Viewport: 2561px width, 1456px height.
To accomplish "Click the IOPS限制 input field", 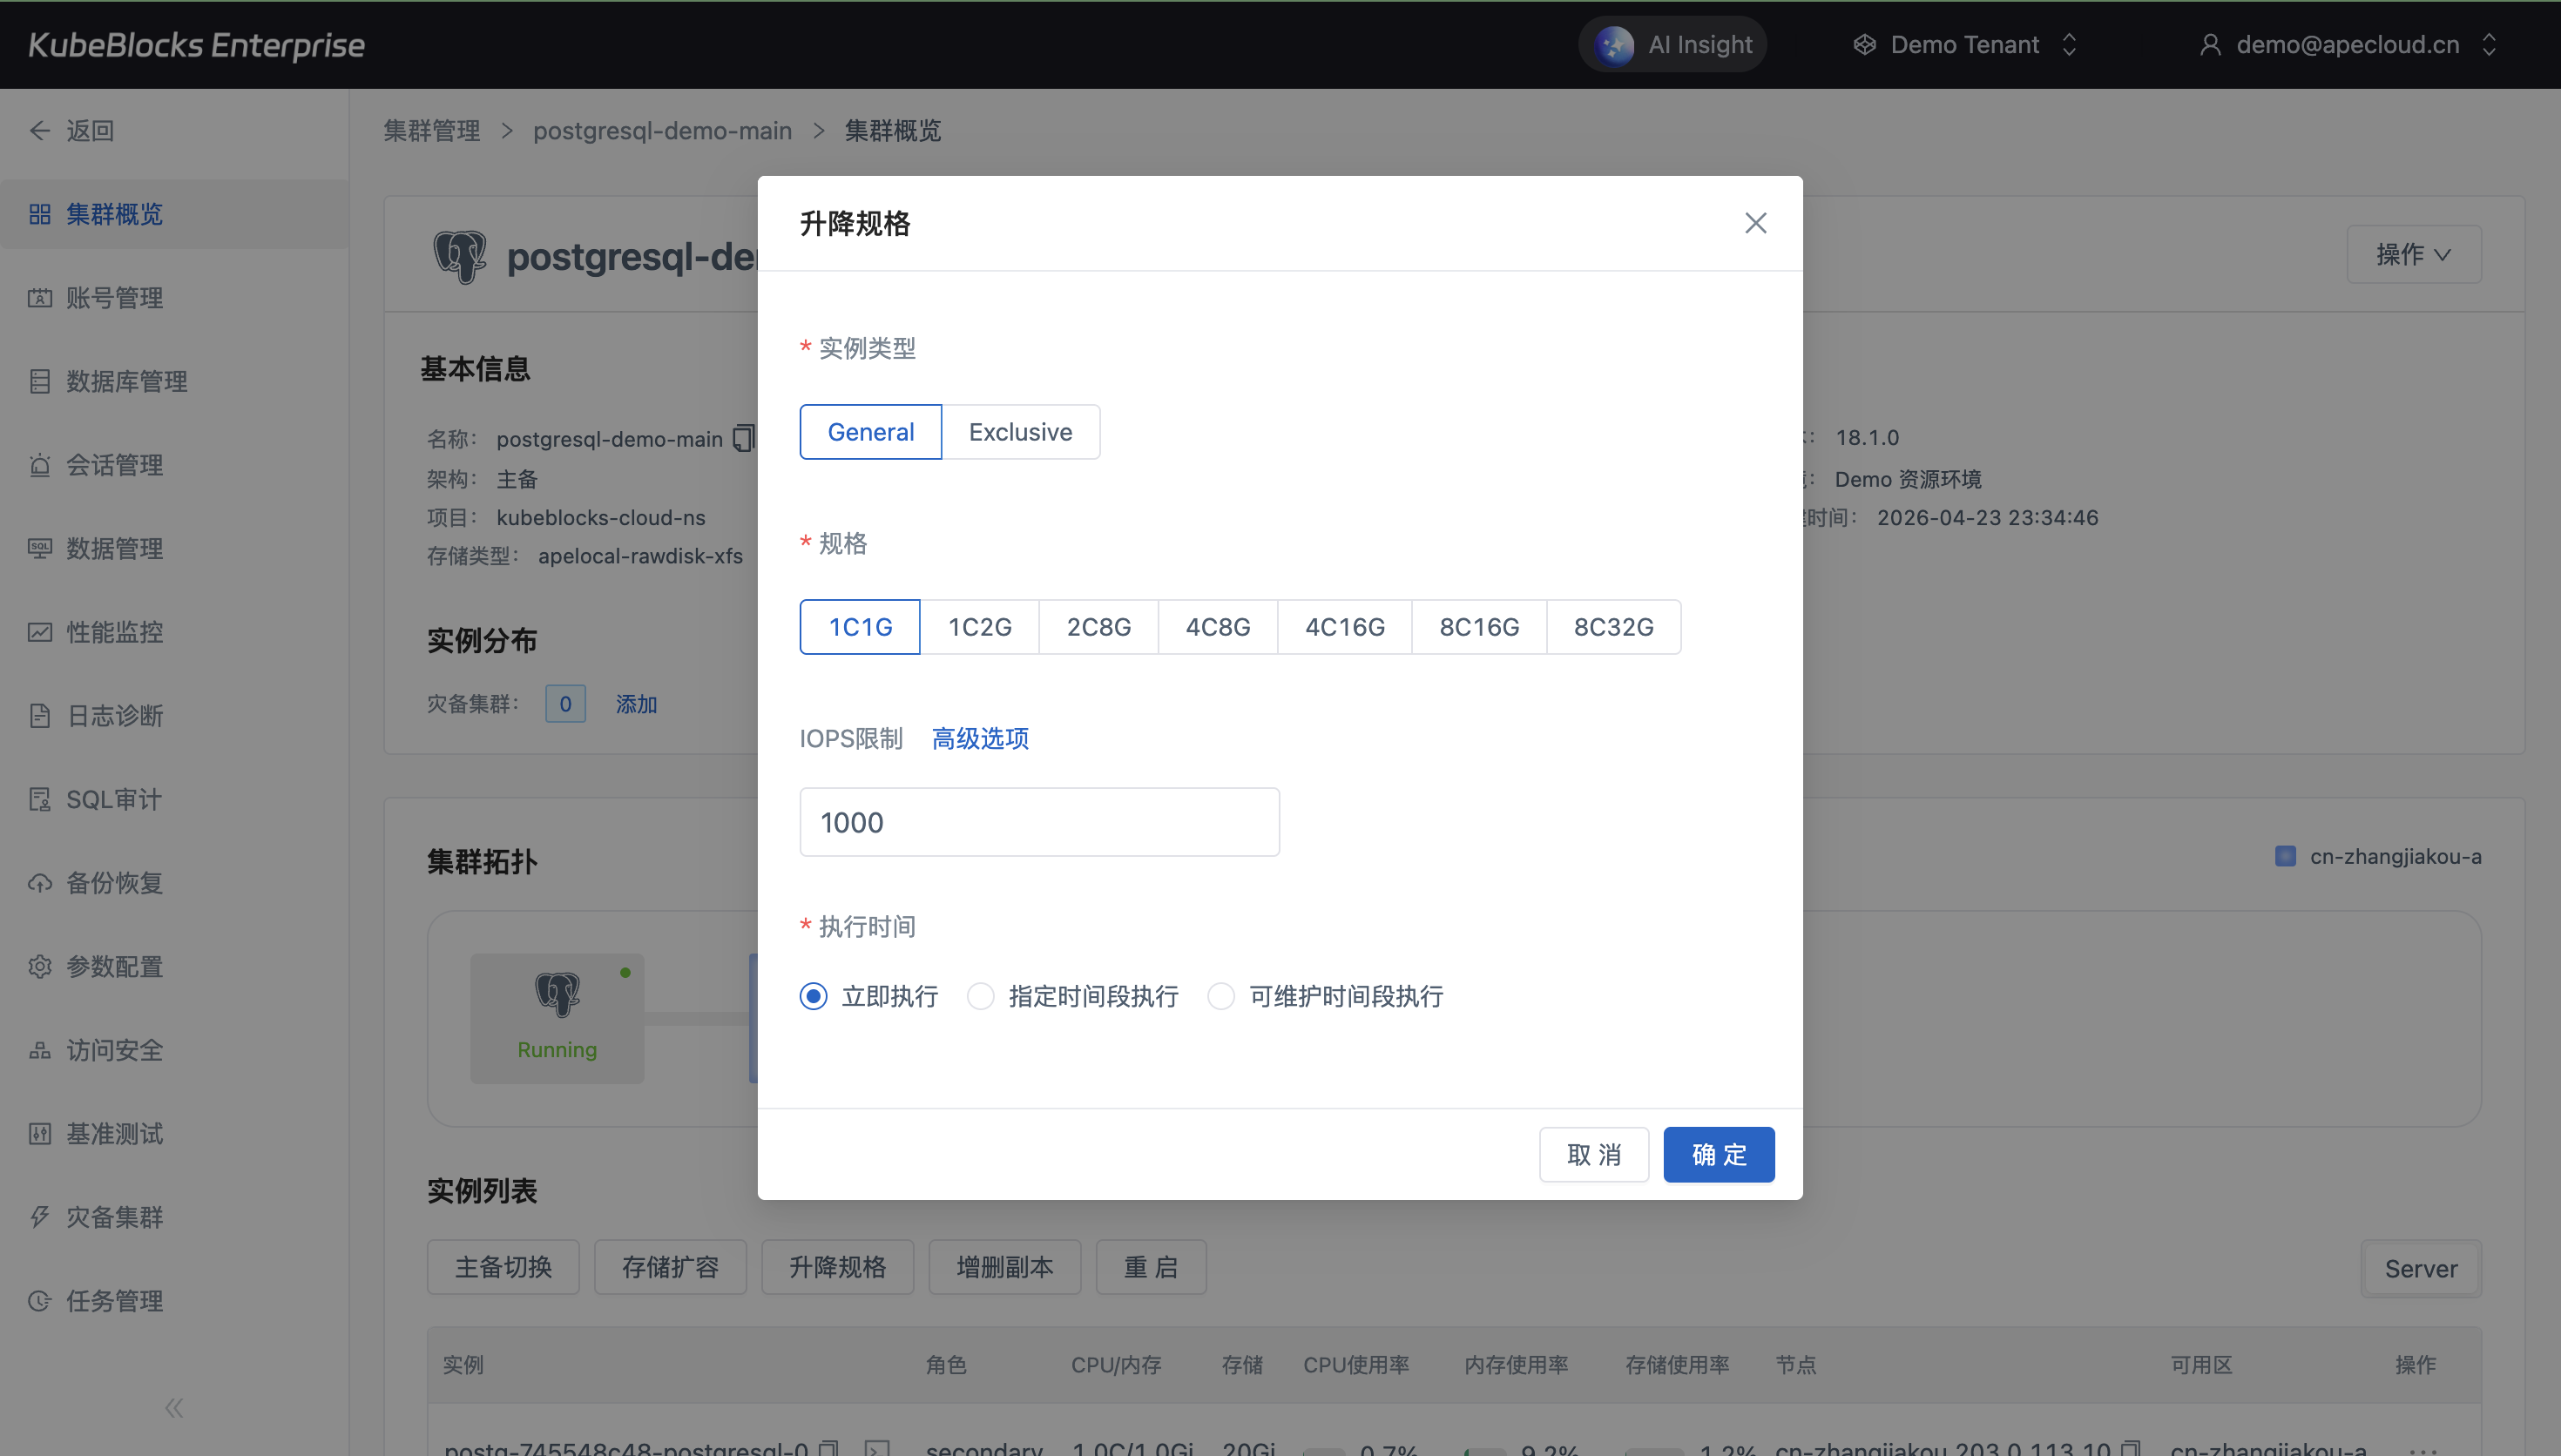I will pos(1039,822).
